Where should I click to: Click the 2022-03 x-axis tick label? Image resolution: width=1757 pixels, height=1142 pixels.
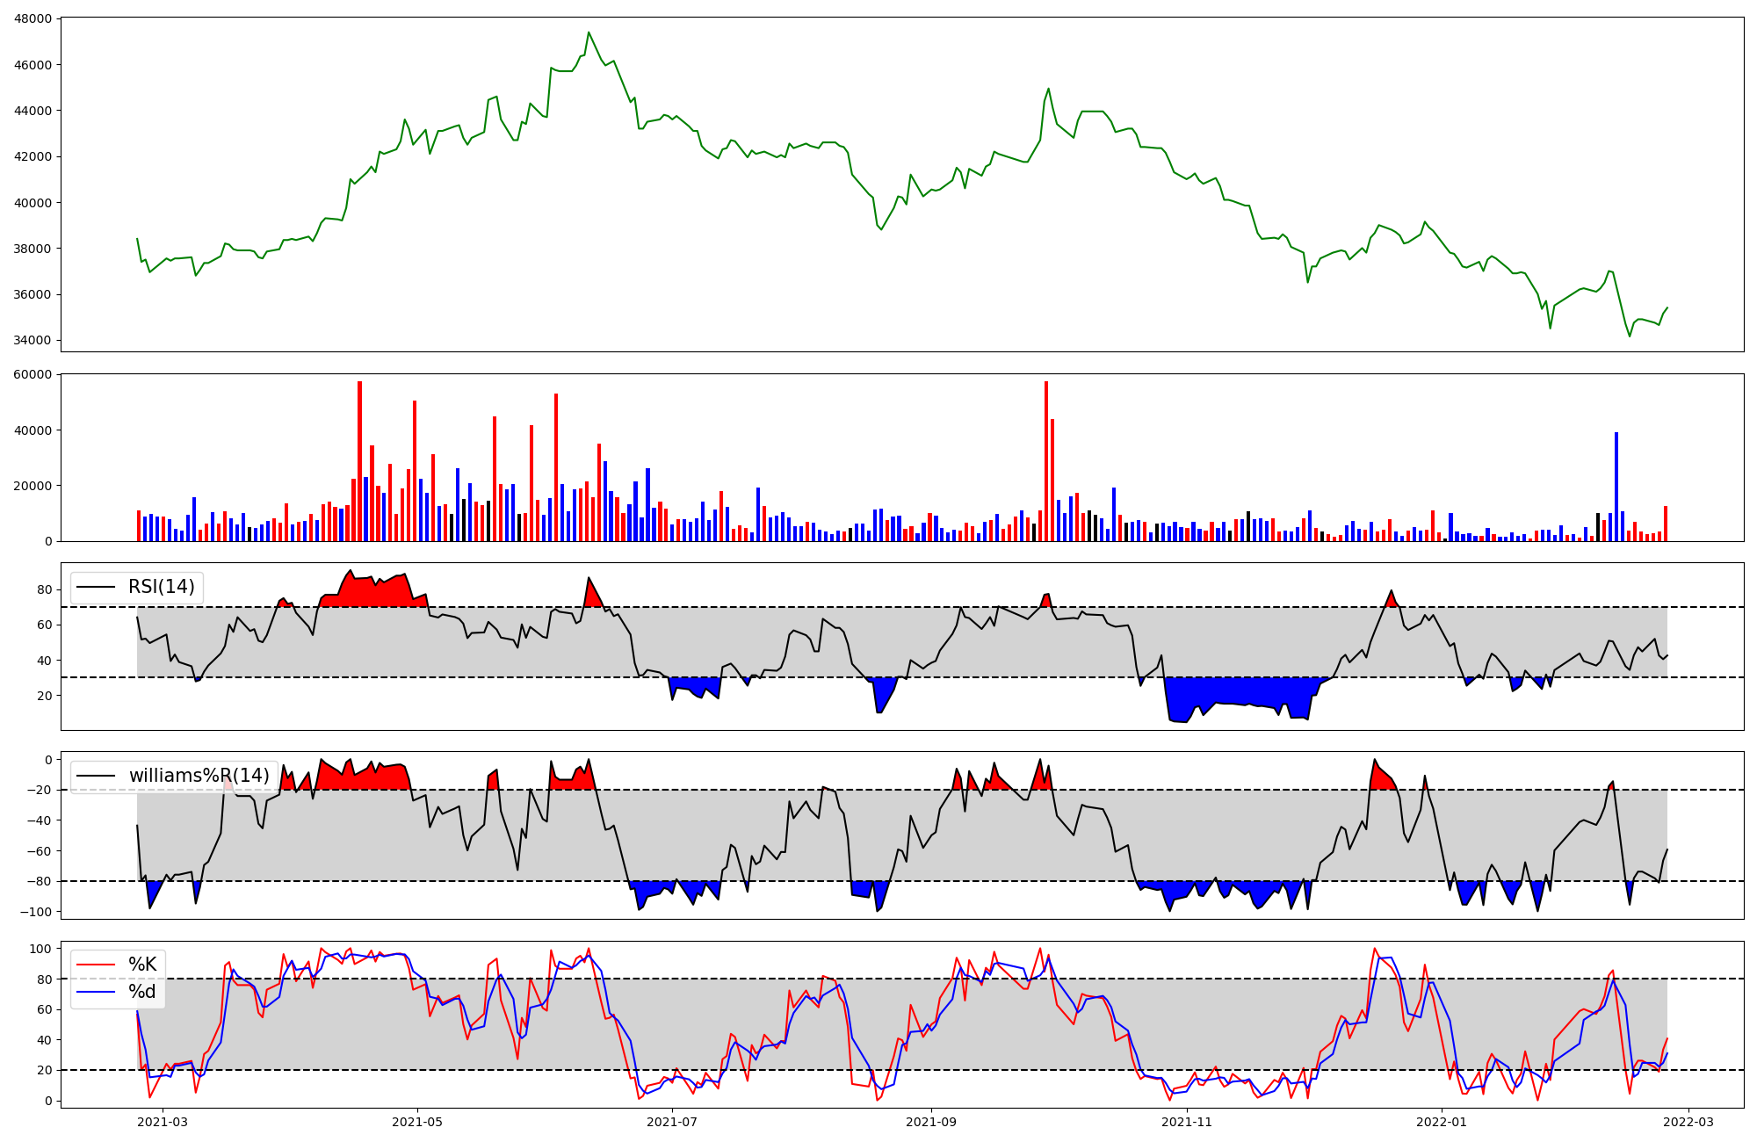tap(1688, 1122)
